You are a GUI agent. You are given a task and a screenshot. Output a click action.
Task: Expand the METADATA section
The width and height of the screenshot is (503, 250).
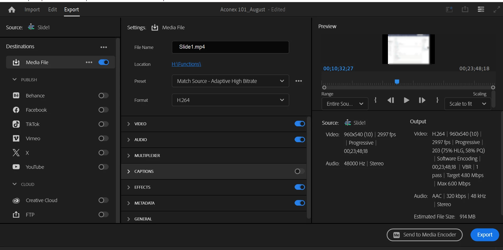(x=129, y=203)
